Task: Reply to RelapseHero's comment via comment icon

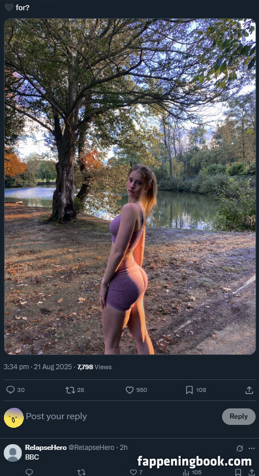Action: pos(29,472)
